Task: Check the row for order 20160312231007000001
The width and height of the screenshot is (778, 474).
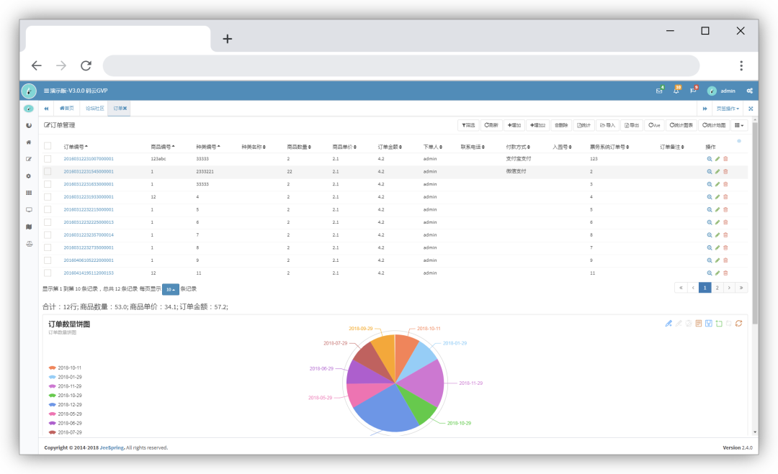Action: pos(48,159)
